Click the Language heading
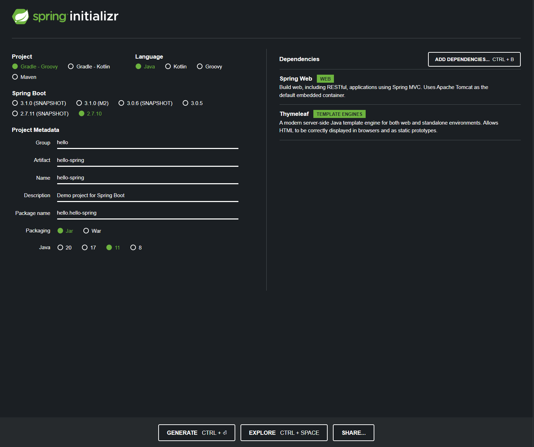The image size is (534, 447). coord(149,57)
